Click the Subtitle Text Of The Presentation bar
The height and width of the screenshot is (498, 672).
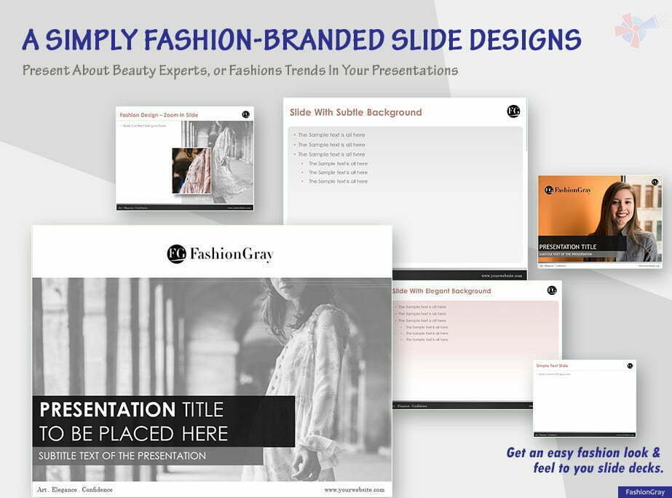click(x=148, y=456)
